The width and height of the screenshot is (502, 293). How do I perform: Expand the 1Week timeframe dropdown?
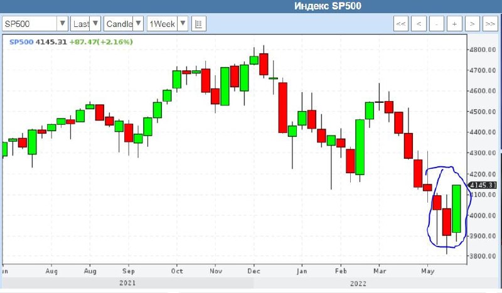183,24
